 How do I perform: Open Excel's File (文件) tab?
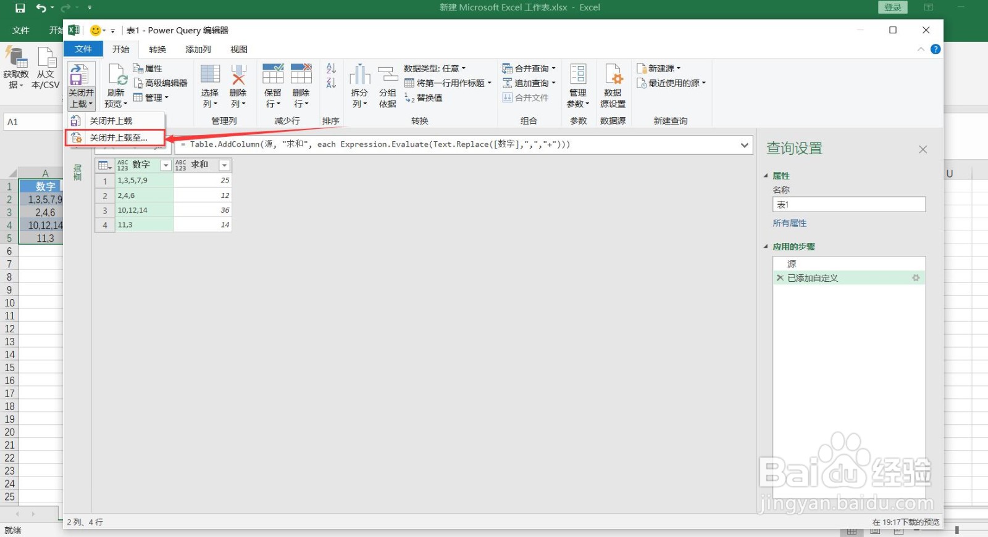coord(21,30)
